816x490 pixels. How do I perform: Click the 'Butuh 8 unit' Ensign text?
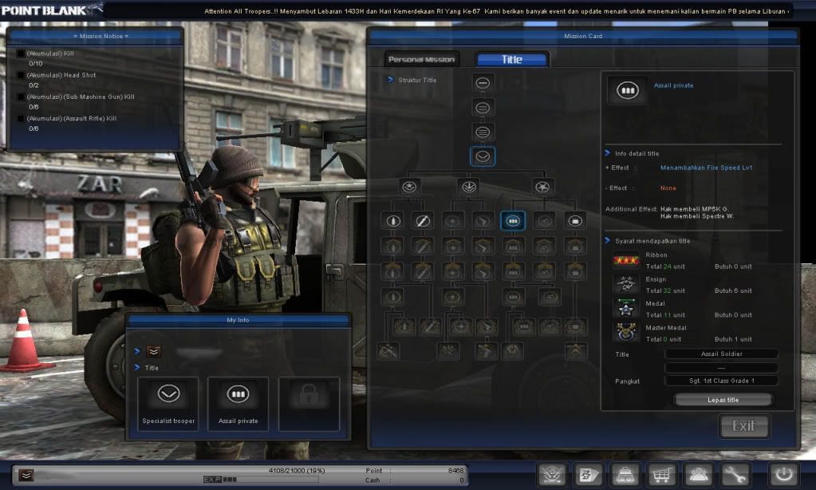click(x=733, y=290)
